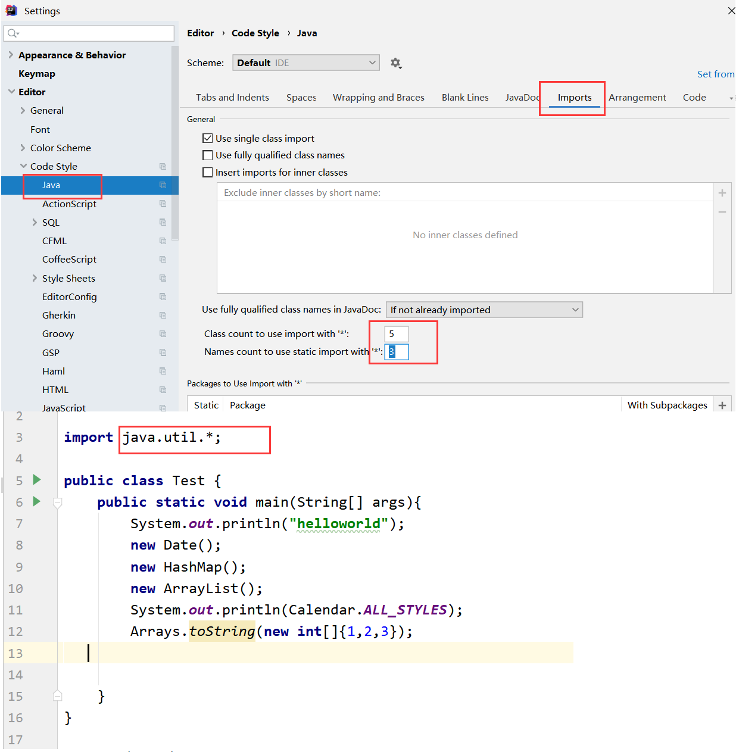Collapse the main method fold marker on line 6
This screenshot has width=736, height=752.
58,503
